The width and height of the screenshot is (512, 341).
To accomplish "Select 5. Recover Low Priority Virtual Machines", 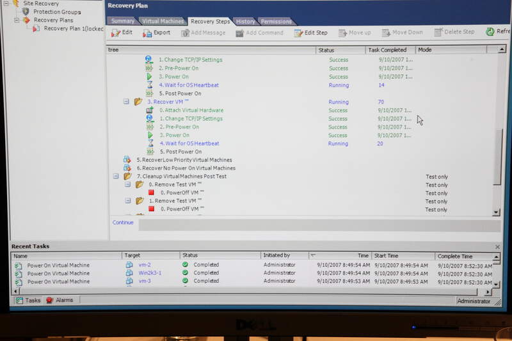I will 184,160.
